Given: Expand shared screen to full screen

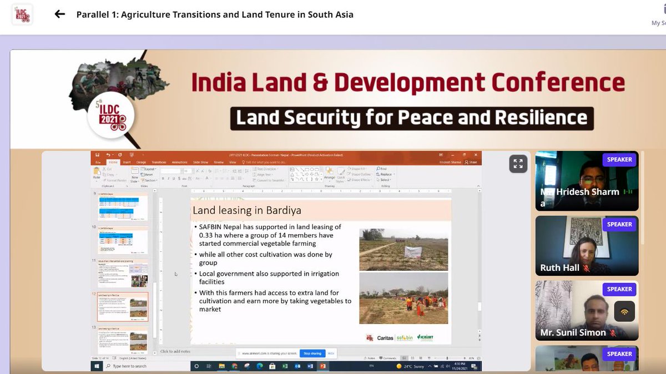Looking at the screenshot, I should point(518,164).
